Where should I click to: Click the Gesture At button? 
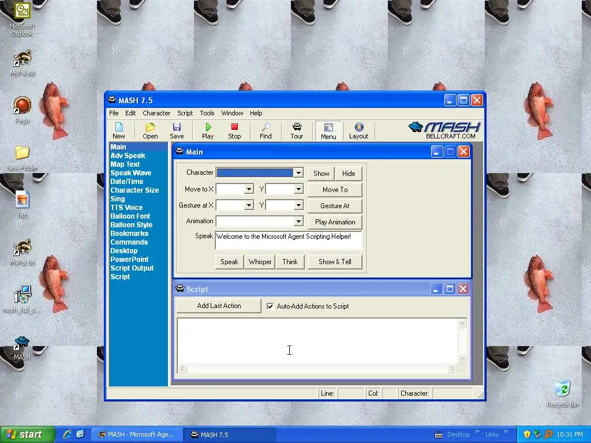pyautogui.click(x=335, y=206)
